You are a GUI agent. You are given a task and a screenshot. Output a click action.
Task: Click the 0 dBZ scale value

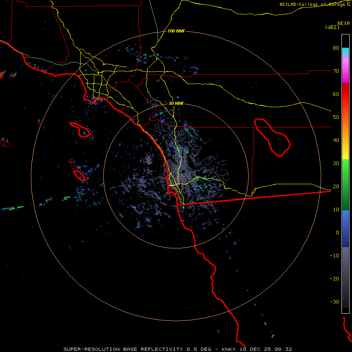[x=338, y=233]
